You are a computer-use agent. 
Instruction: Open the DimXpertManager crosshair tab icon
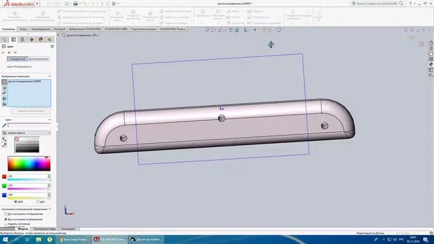[32, 39]
